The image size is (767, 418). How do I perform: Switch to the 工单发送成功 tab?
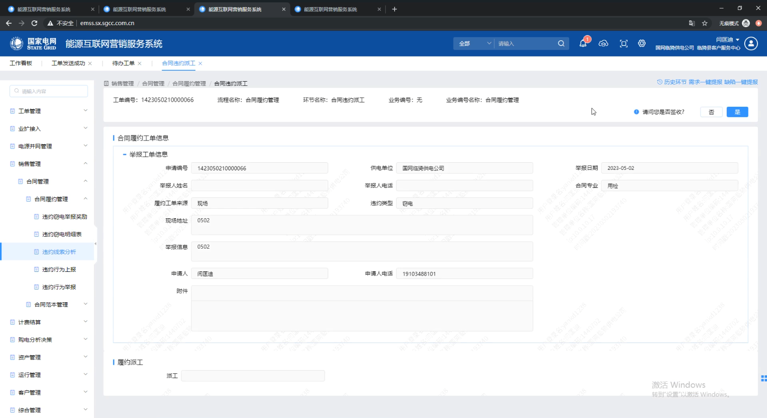click(x=68, y=63)
